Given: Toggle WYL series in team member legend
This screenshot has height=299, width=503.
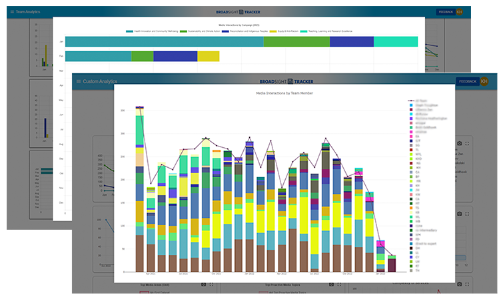Looking at the screenshot, I should (x=415, y=154).
